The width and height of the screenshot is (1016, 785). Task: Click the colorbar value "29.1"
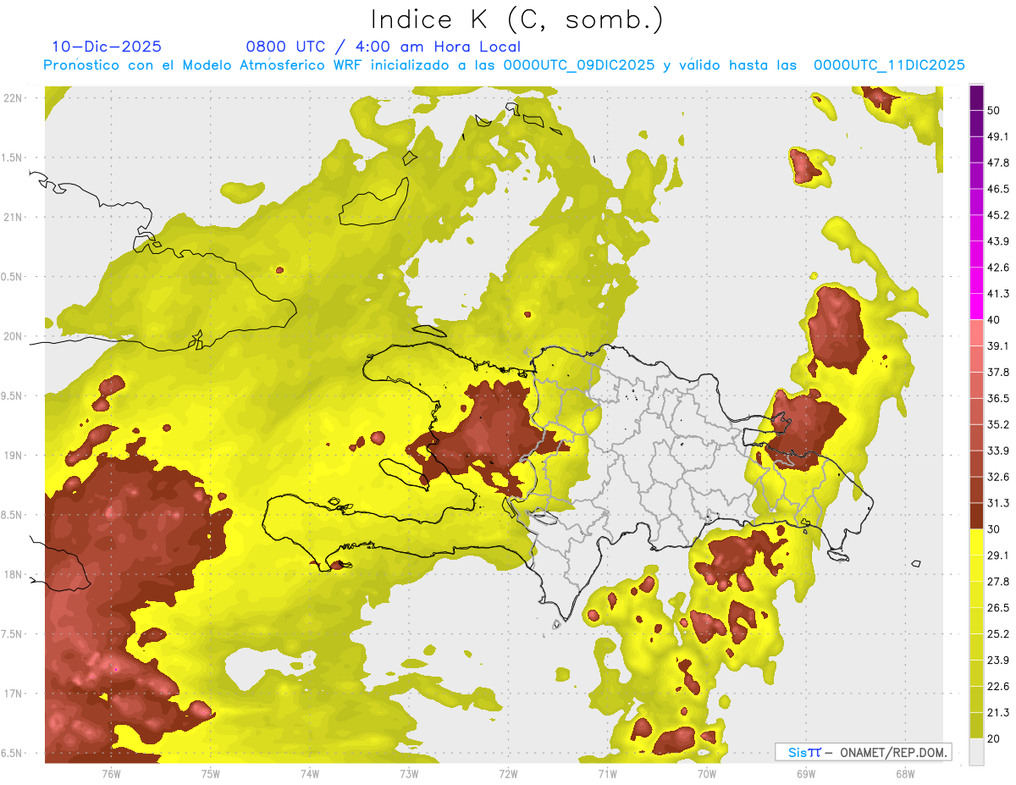click(x=997, y=555)
